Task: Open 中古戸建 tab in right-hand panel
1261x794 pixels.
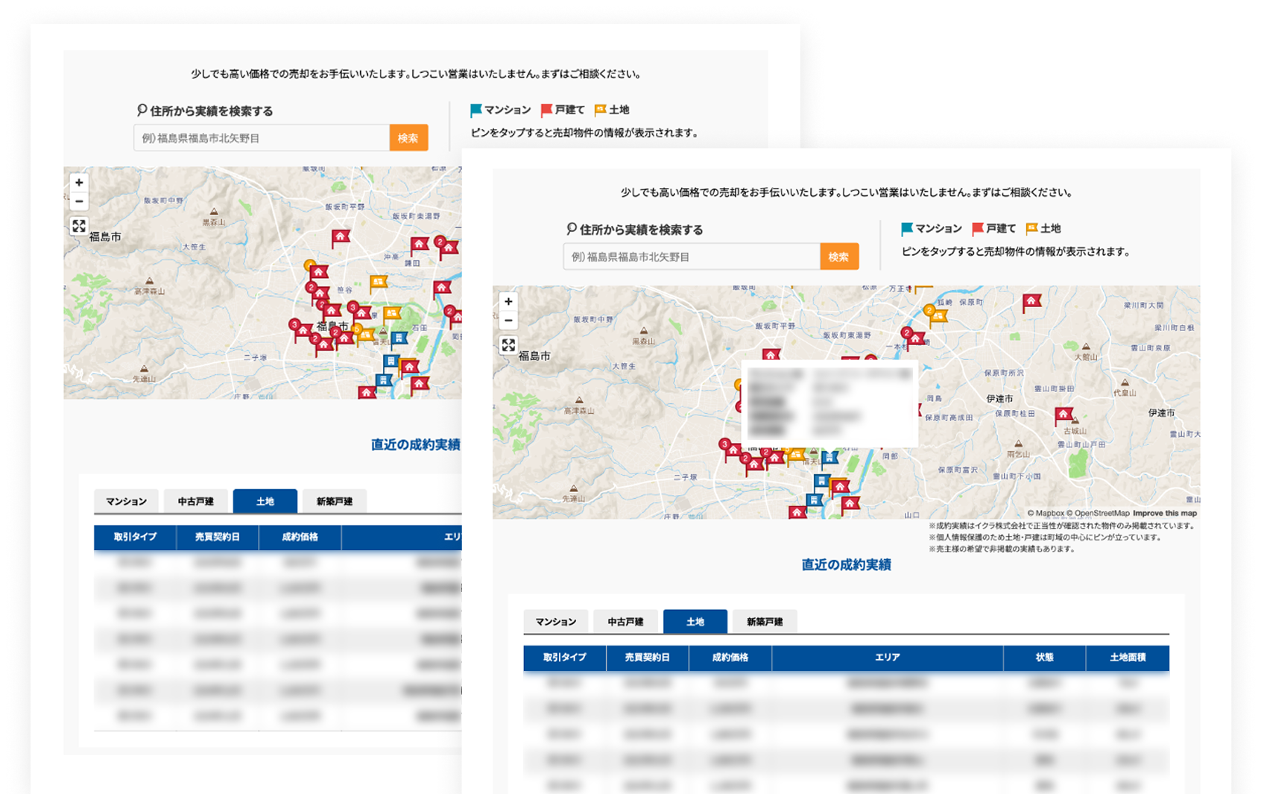Action: 625,622
